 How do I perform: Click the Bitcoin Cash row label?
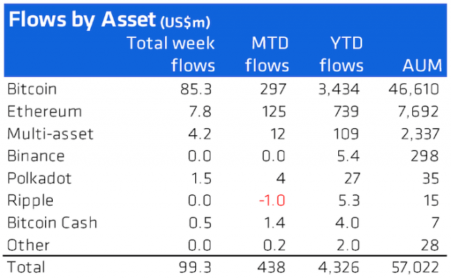click(52, 223)
